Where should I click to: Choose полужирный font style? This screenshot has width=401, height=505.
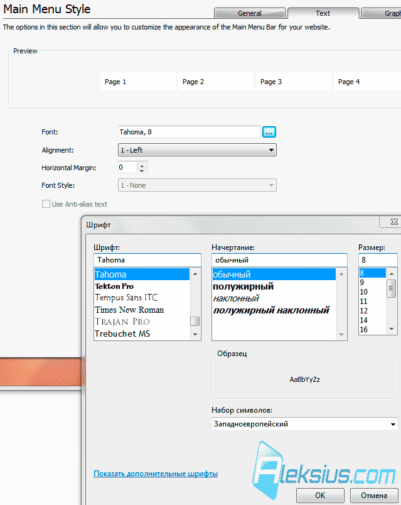coord(243,286)
